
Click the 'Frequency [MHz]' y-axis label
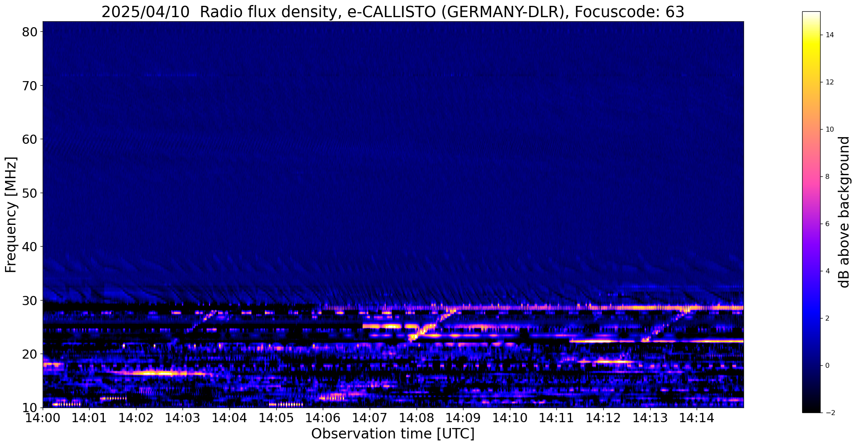11,215
